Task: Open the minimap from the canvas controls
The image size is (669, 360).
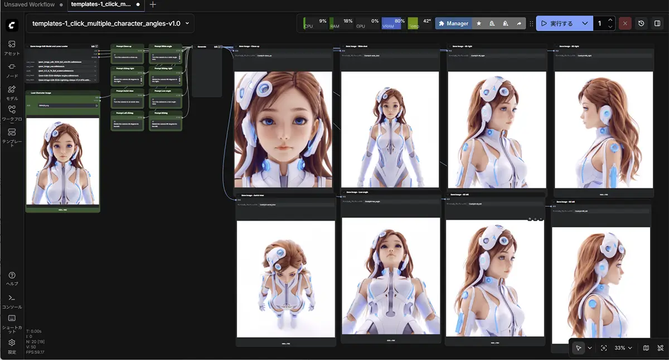Action: 646,348
